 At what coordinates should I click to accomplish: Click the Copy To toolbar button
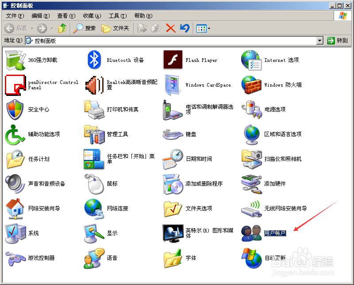pos(156,28)
